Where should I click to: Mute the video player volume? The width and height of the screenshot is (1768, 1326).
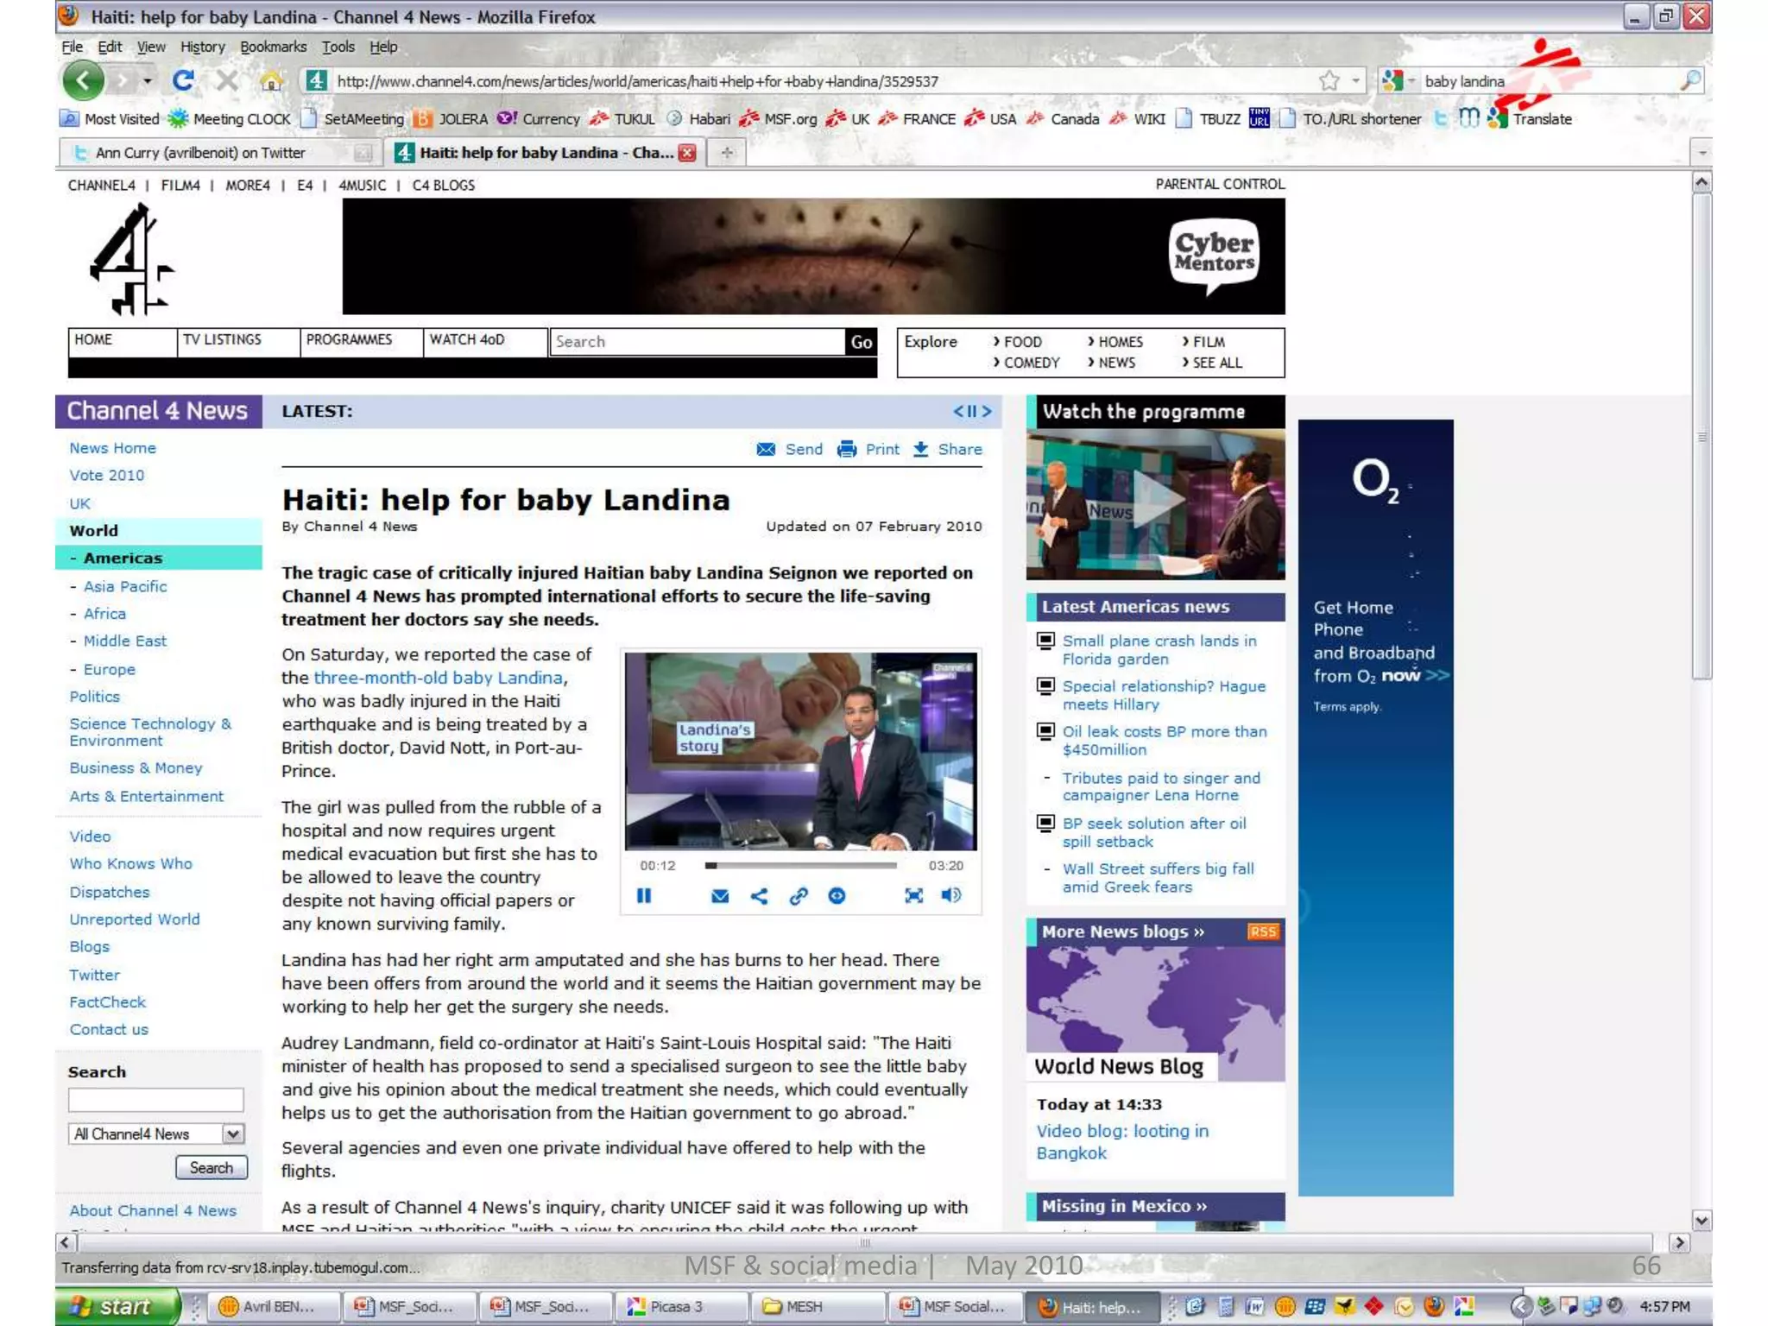pyautogui.click(x=950, y=896)
